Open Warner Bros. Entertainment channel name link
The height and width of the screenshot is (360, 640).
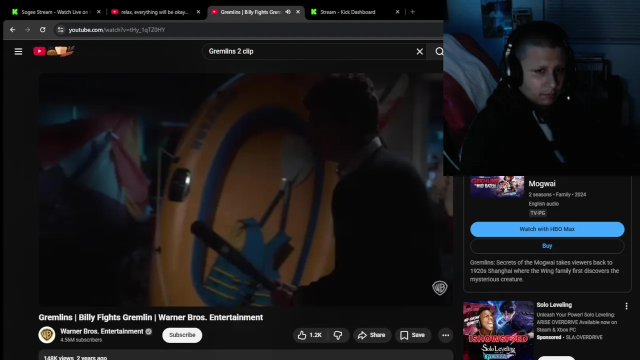(x=101, y=331)
